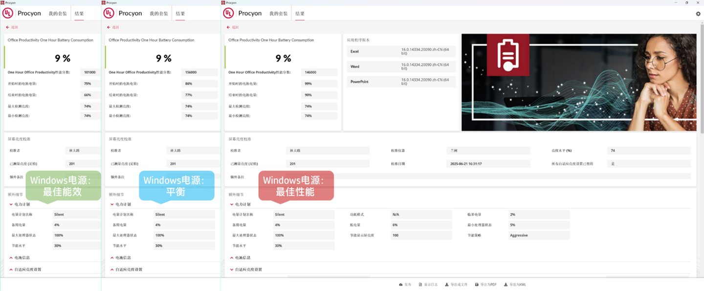Click the 导出成文件 export file button

point(456,285)
